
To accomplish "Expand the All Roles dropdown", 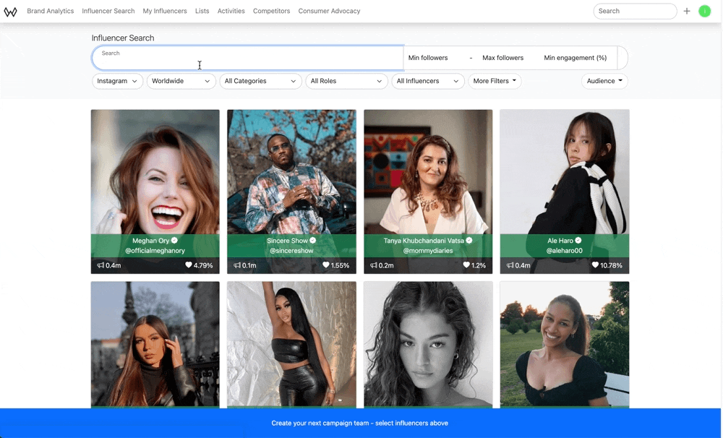I will [346, 81].
